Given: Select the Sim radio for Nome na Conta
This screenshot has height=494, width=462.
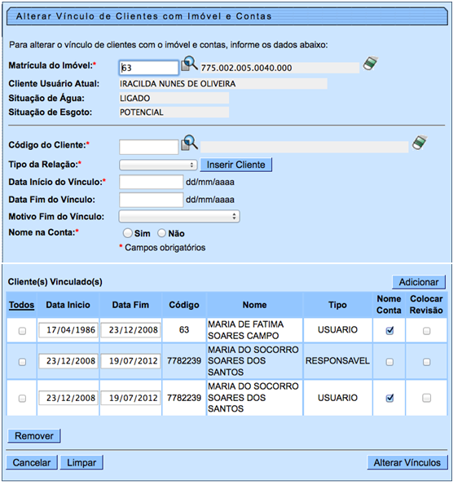Looking at the screenshot, I should (128, 233).
